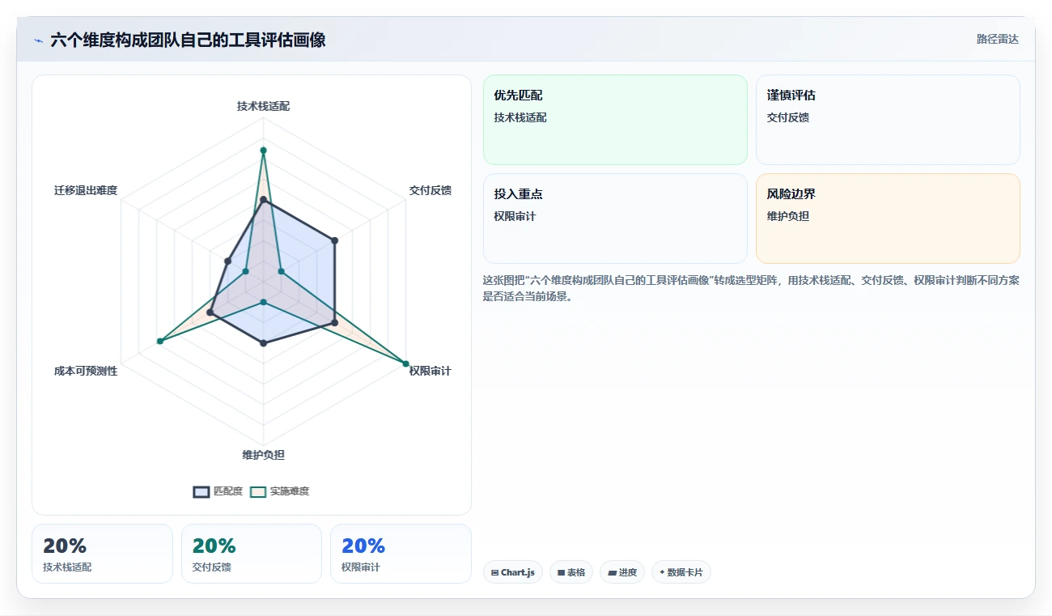Click the 迁移退出难度 radar axis label
Viewport: 1052px width, 616px height.
click(86, 190)
